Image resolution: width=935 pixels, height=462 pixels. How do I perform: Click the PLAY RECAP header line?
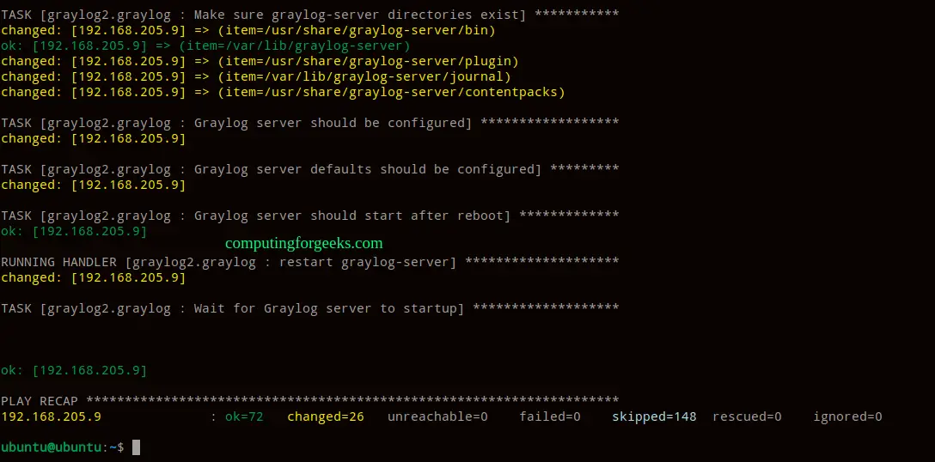(309, 401)
